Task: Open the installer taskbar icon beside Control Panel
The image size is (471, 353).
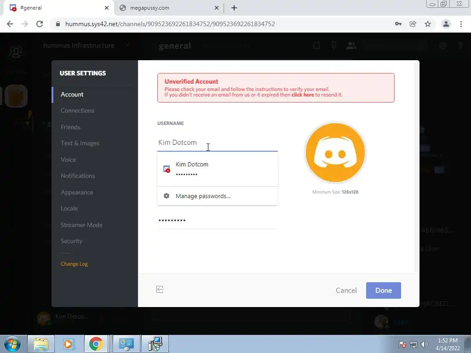Action: tap(155, 344)
